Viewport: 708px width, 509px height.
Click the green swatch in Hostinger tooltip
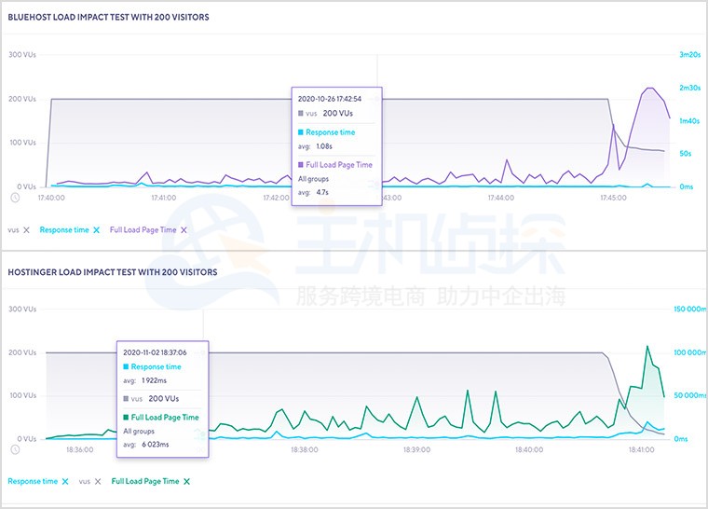click(127, 417)
